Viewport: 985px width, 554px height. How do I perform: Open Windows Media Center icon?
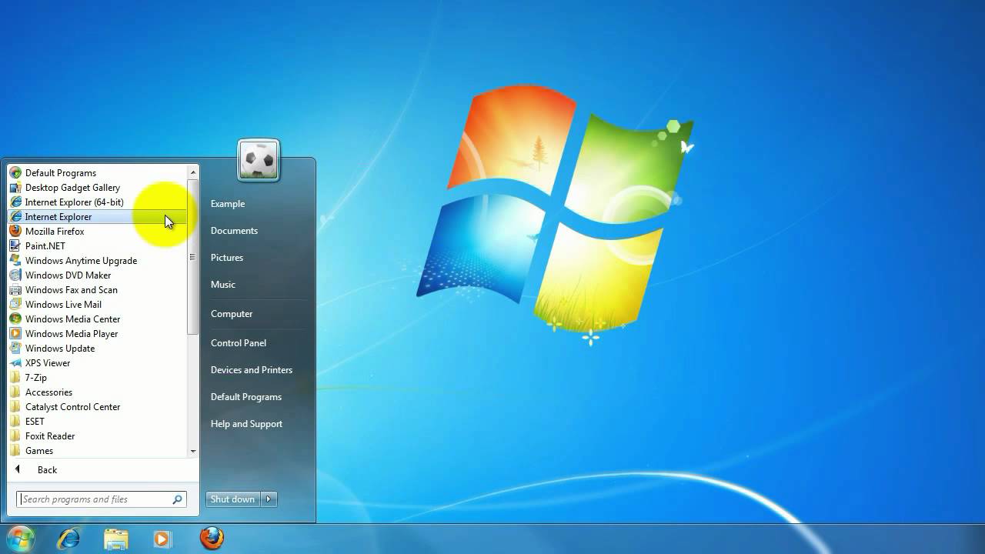[15, 319]
